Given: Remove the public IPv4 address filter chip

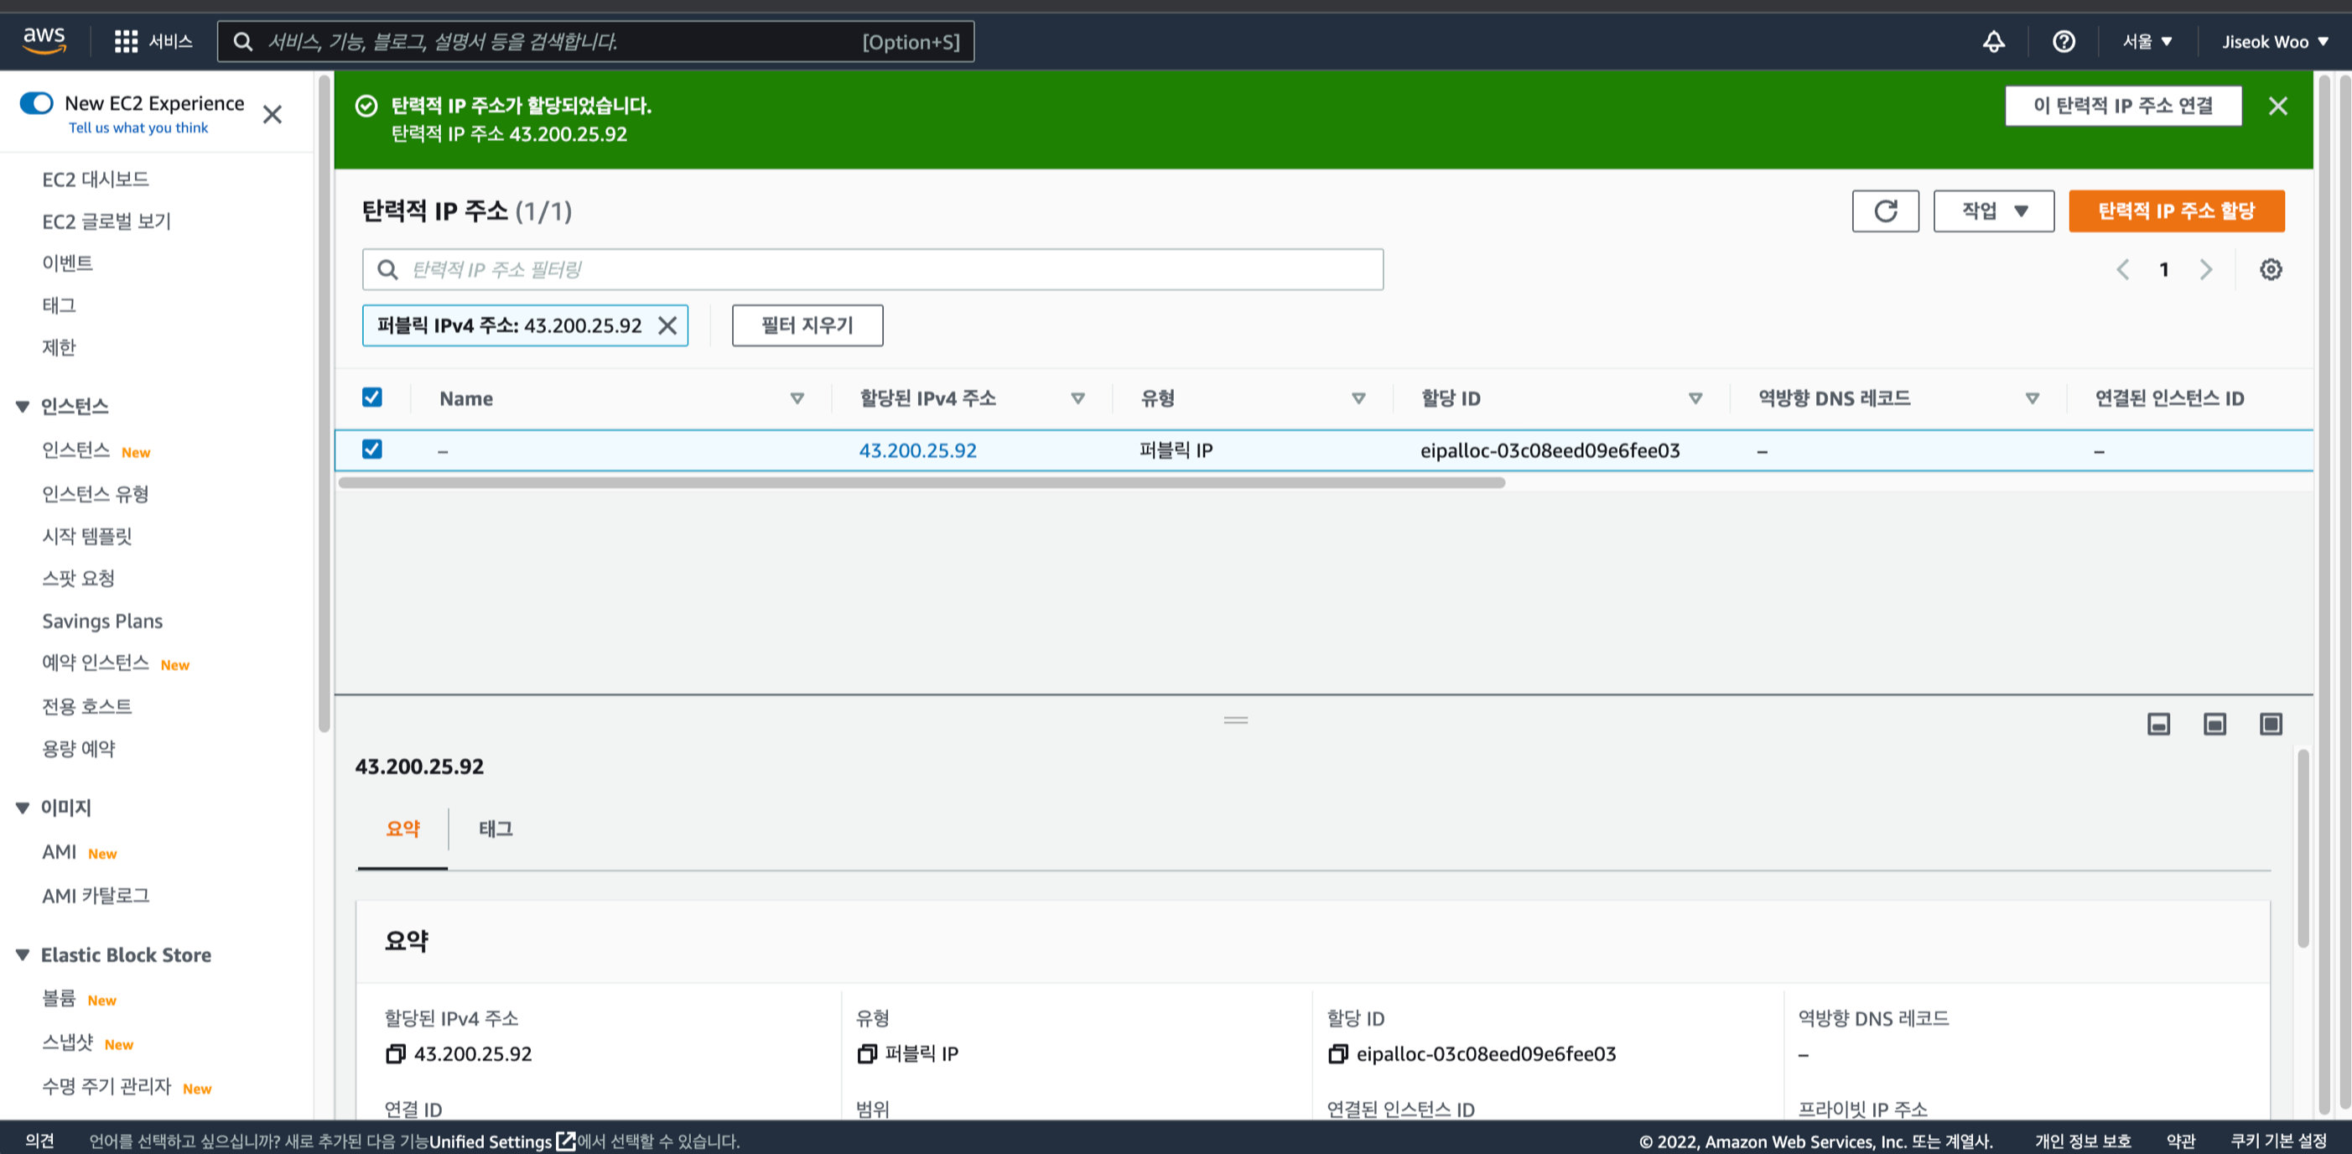Looking at the screenshot, I should click(x=667, y=326).
